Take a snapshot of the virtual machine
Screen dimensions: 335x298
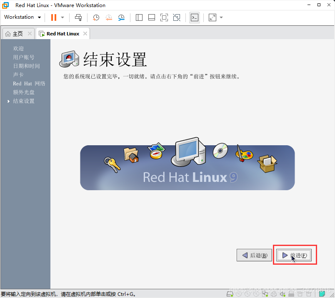pyautogui.click(x=96, y=17)
